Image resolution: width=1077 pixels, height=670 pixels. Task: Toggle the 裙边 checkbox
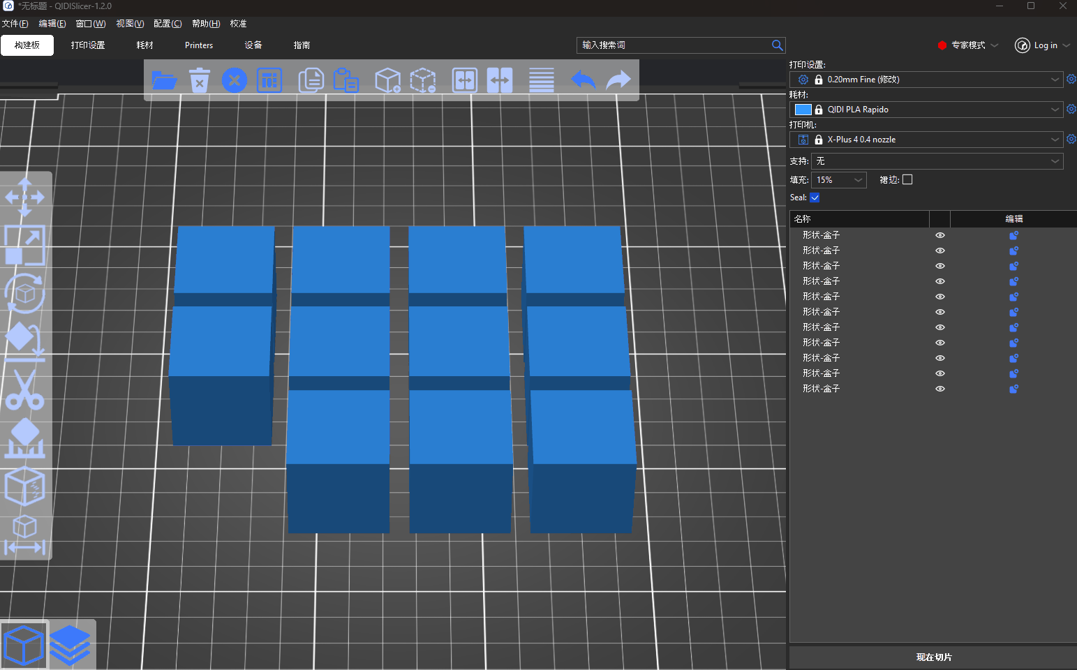(907, 179)
